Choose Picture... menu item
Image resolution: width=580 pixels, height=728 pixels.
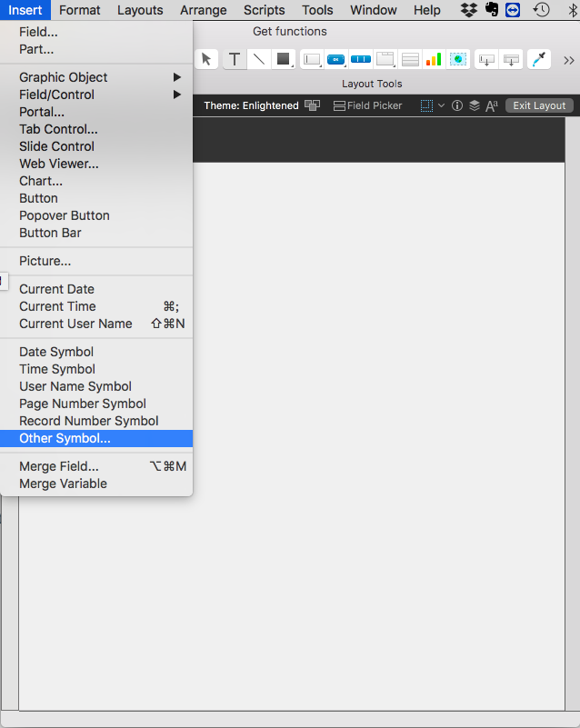[x=96, y=261]
